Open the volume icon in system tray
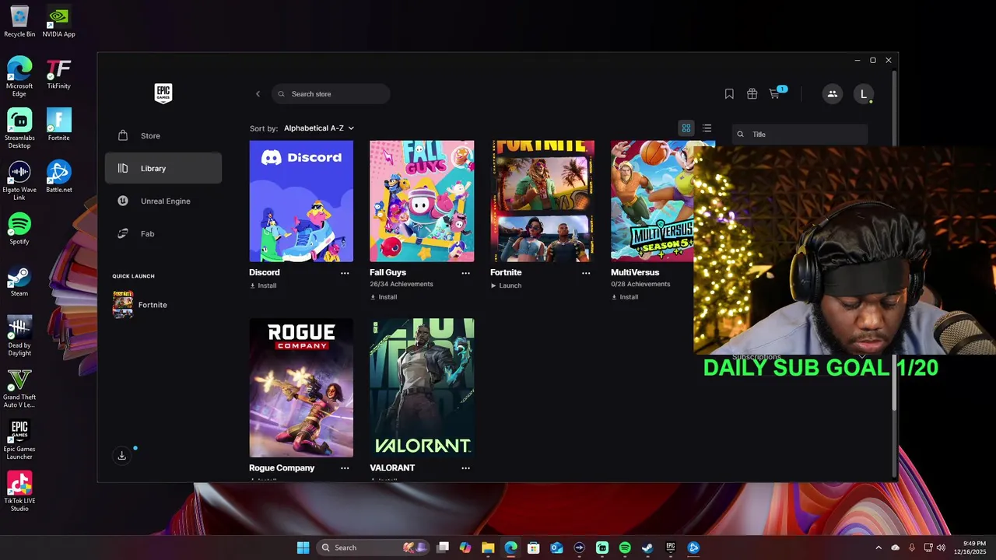 point(941,548)
